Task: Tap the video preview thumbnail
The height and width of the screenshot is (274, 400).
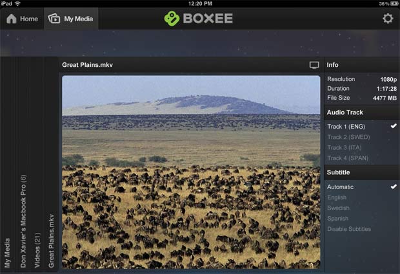Action: 191,172
